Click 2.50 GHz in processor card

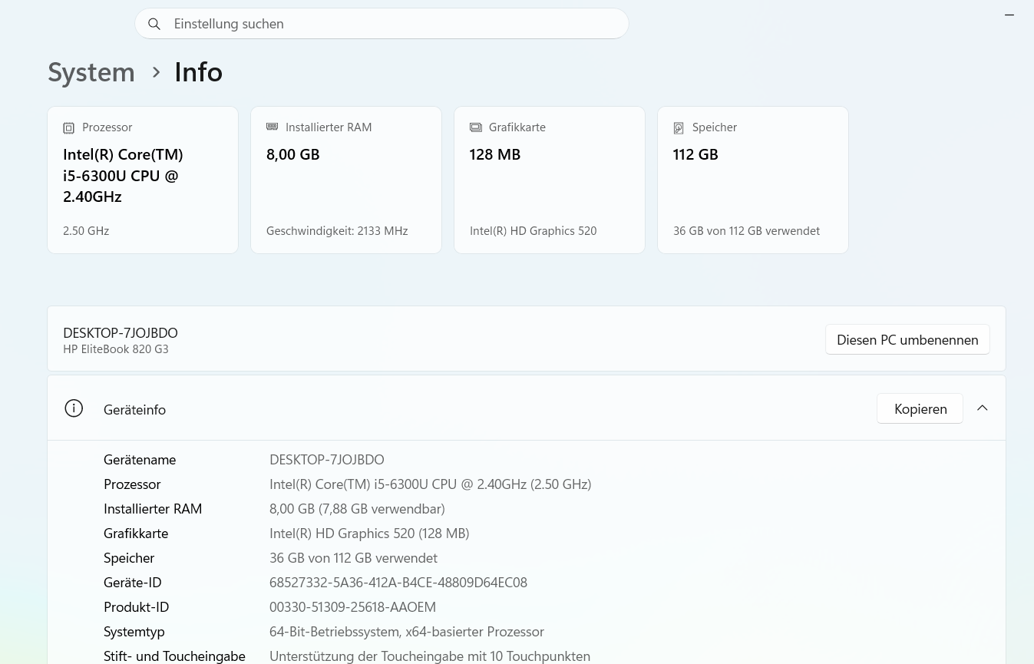point(86,231)
